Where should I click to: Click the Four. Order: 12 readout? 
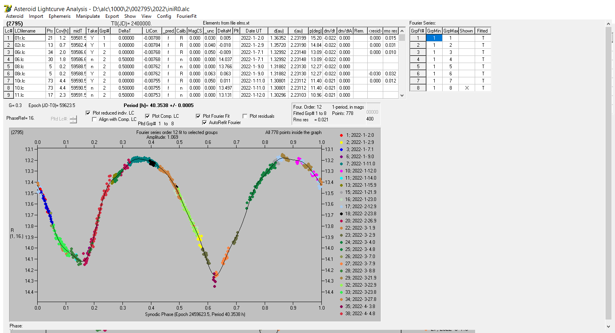307,107
